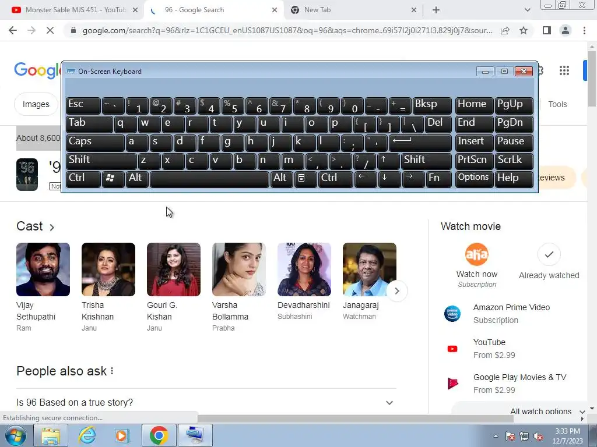Viewport: 597px width, 447px height.
Task: Bookmark this page with star icon
Action: (524, 30)
